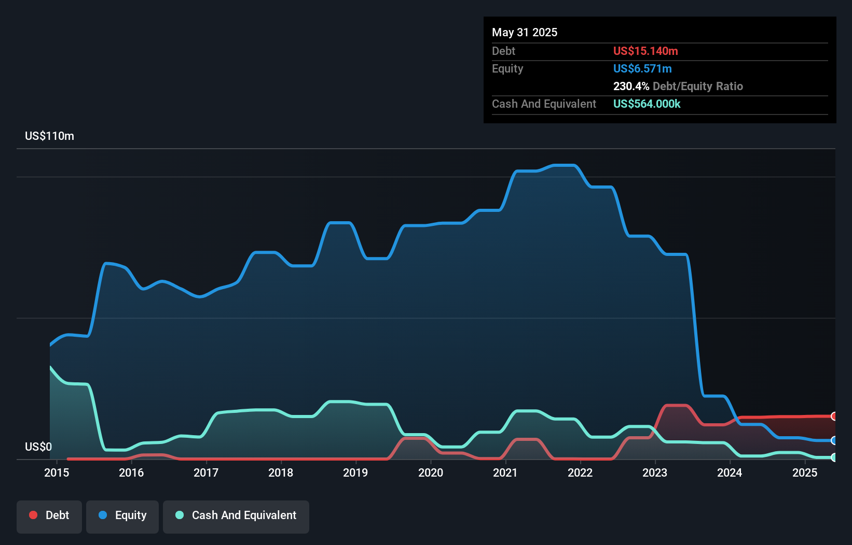Toggle visibility of the Equity series

point(122,515)
